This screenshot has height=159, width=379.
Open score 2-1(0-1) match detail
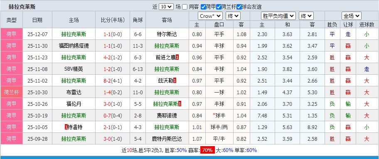coord(113,127)
